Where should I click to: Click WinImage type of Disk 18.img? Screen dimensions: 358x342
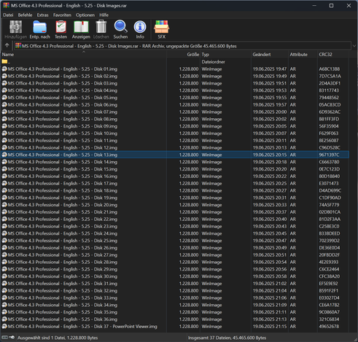click(x=211, y=190)
